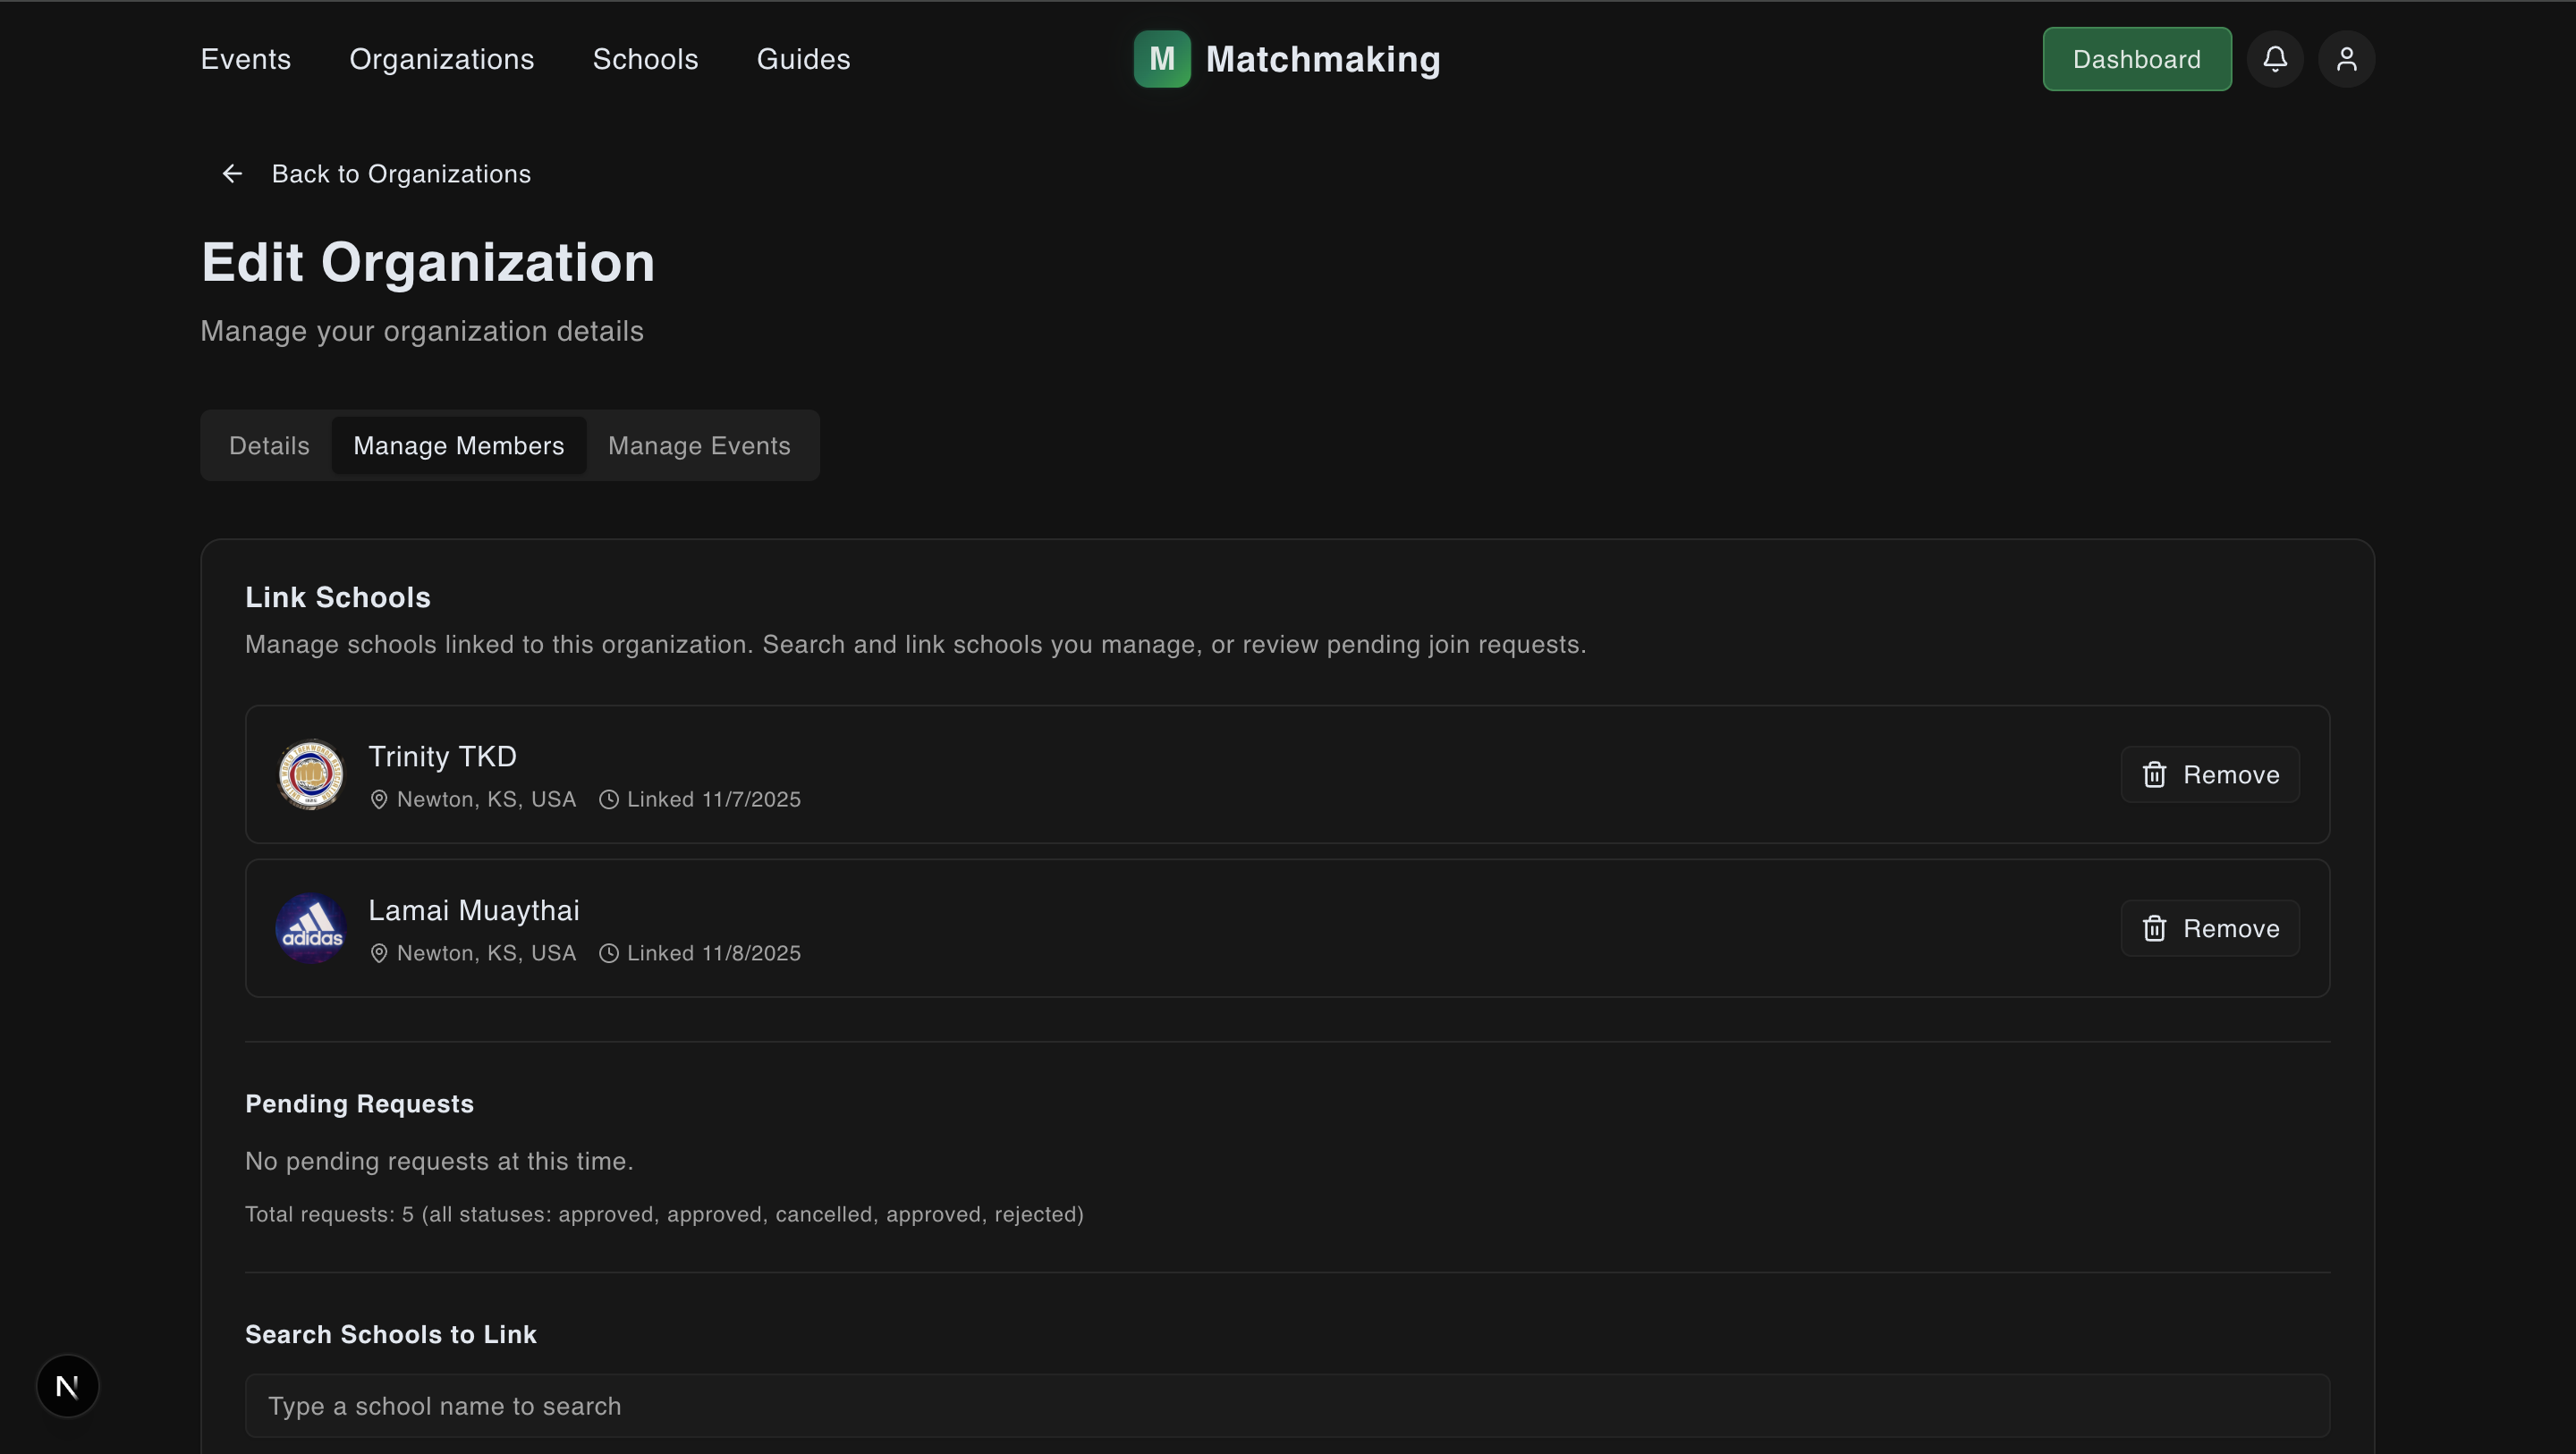Open the notifications bell icon

[2275, 59]
